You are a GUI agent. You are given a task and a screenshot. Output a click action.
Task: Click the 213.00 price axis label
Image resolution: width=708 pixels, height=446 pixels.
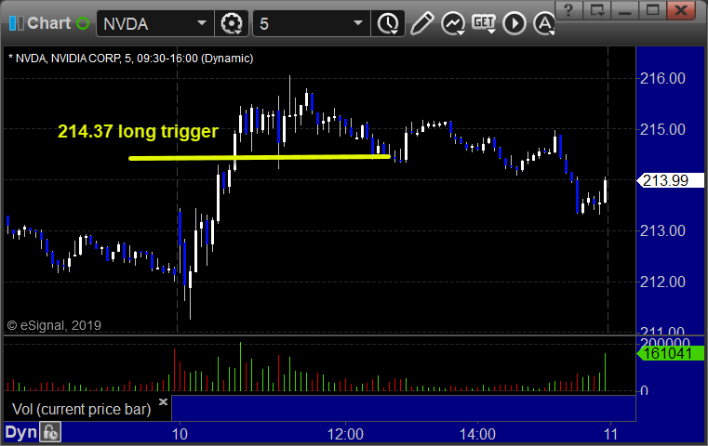(x=662, y=230)
